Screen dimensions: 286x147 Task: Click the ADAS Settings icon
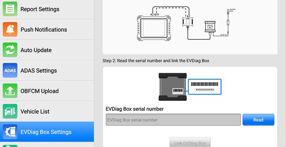click(x=10, y=70)
